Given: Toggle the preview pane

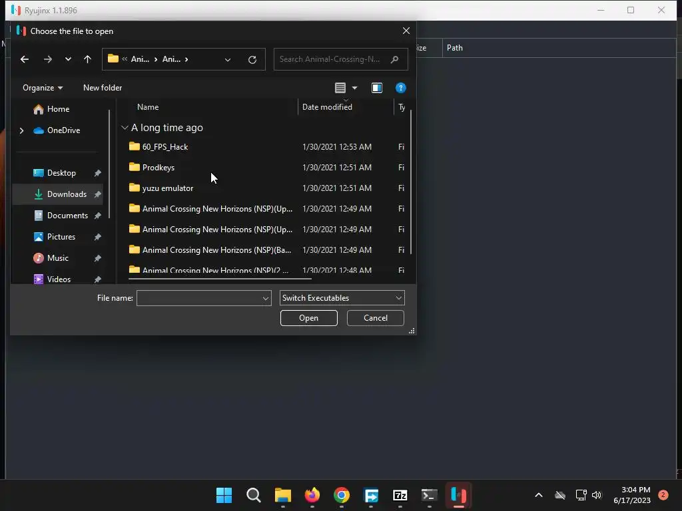Looking at the screenshot, I should click(x=377, y=88).
